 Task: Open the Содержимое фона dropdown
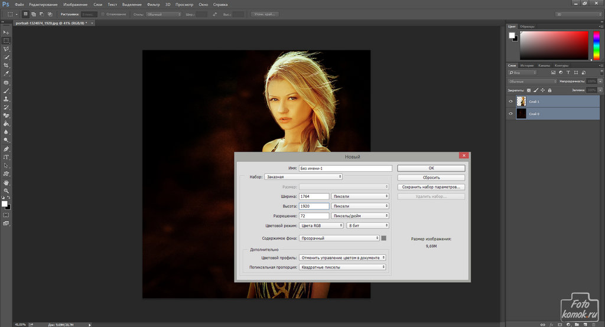(x=339, y=238)
